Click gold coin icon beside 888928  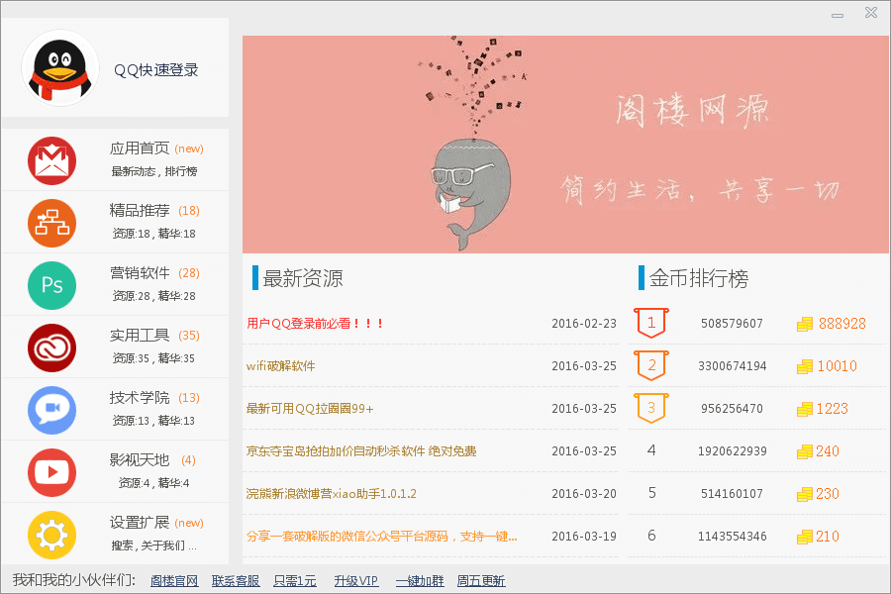pyautogui.click(x=805, y=324)
